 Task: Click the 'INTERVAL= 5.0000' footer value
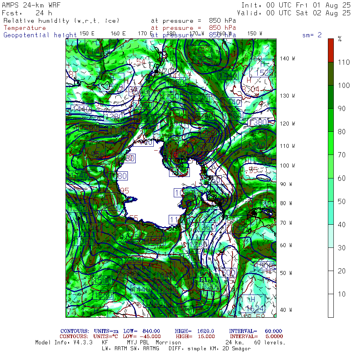[x=257, y=337]
